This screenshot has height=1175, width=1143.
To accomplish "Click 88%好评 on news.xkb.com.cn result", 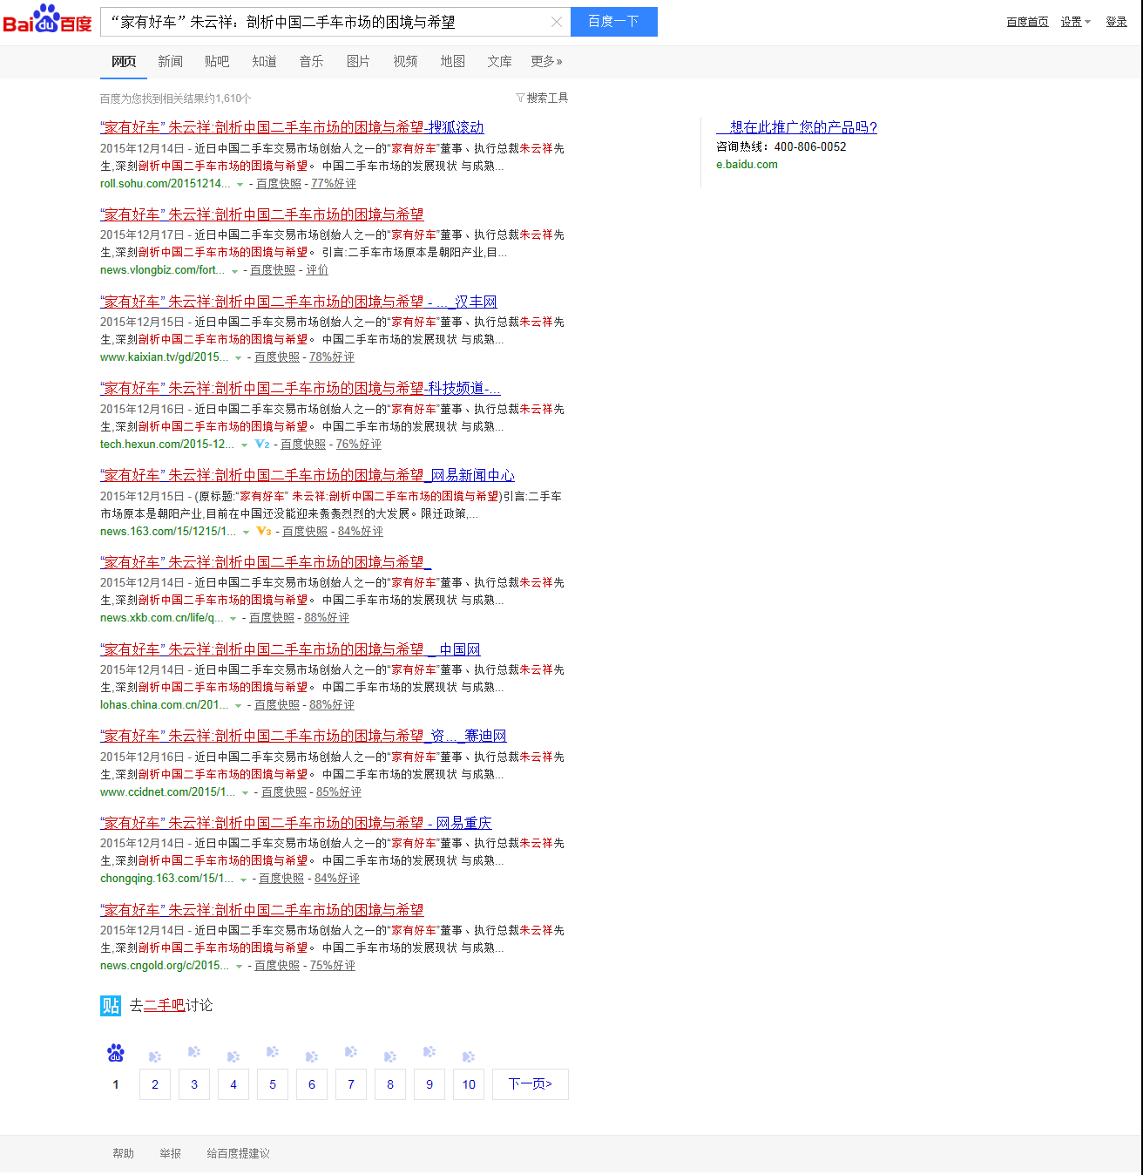I will click(x=327, y=618).
